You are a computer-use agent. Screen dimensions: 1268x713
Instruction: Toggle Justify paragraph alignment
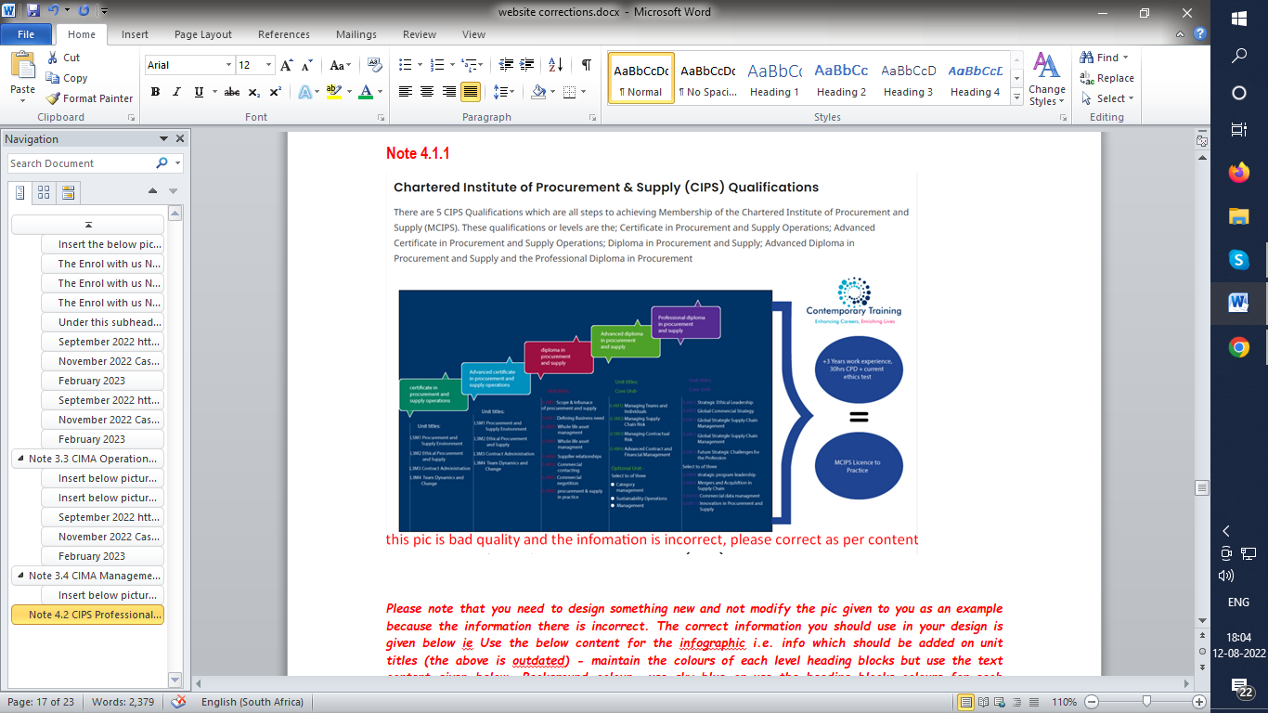(471, 92)
